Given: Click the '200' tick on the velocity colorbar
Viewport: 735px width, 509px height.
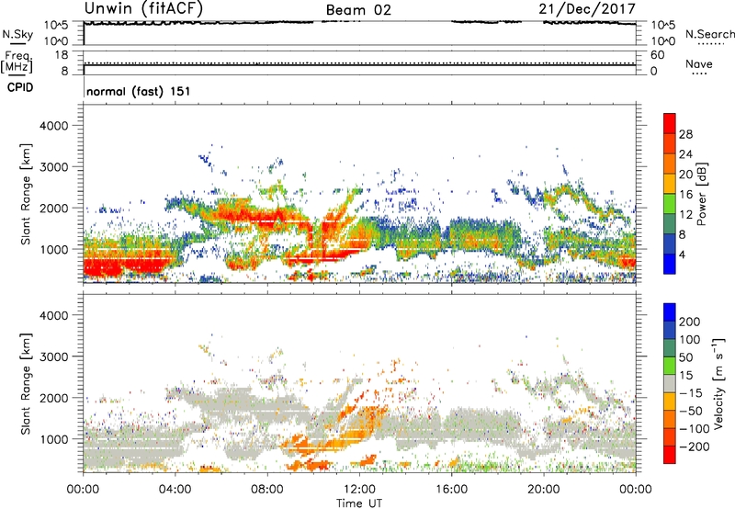Looking at the screenshot, I should [x=690, y=322].
